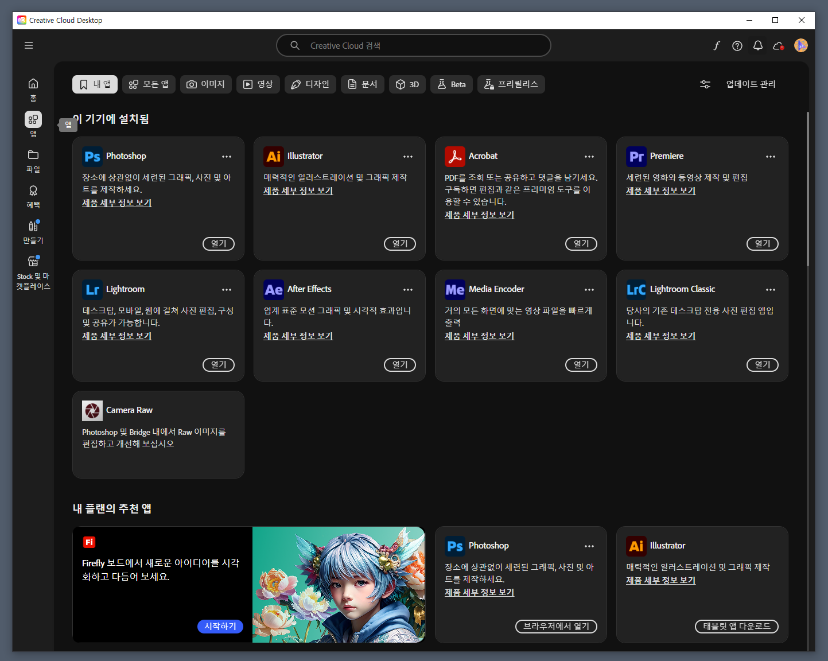The image size is (828, 661).
Task: Open Files section in sidebar
Action: (33, 161)
